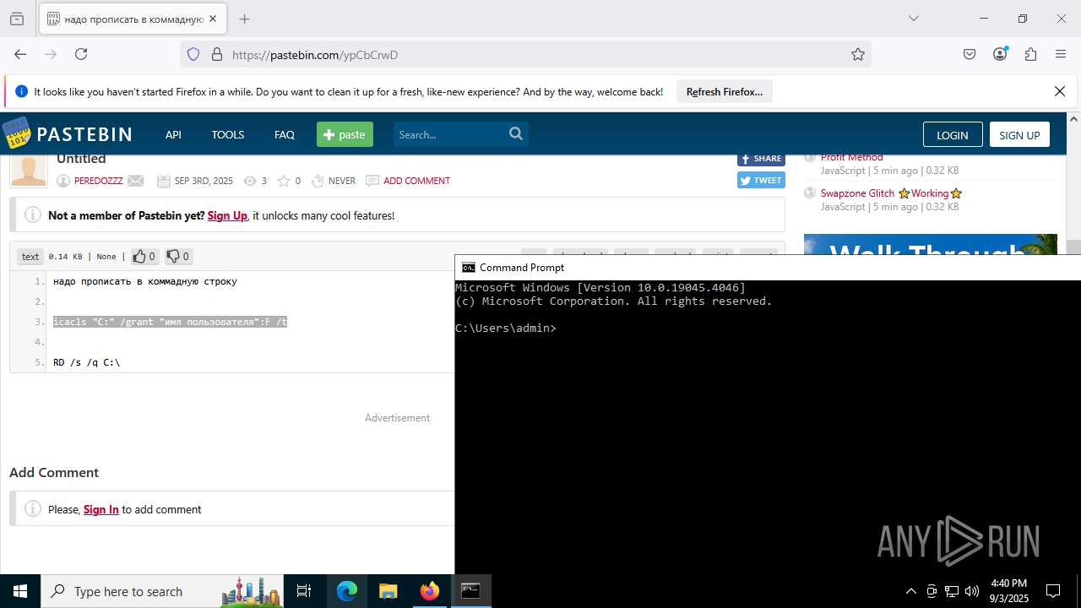Click Sign Up link in member notice

pos(227,215)
